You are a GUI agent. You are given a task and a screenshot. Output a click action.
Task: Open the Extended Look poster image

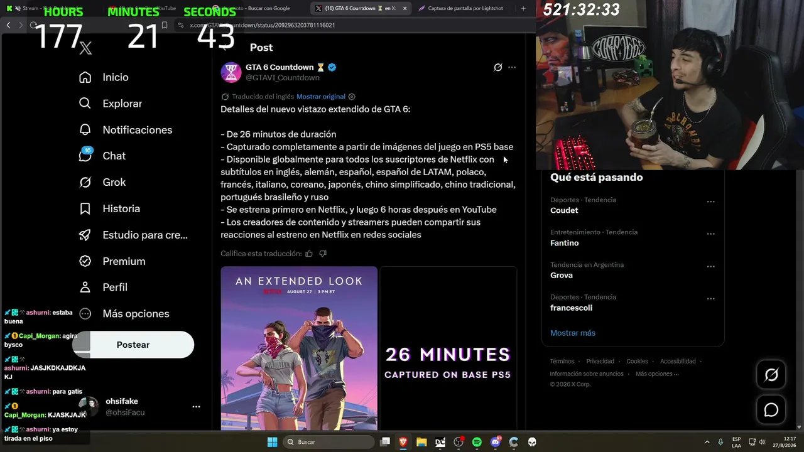coord(299,348)
